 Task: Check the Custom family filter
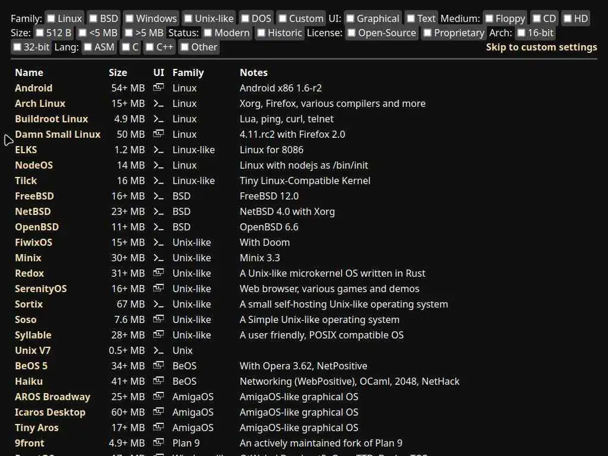click(x=283, y=18)
